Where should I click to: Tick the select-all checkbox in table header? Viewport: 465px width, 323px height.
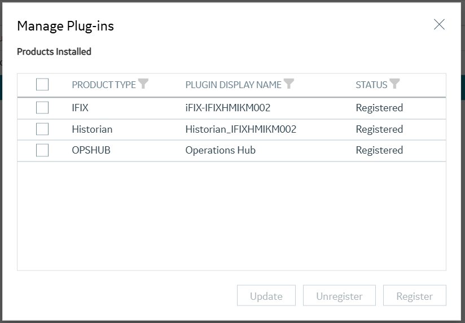pos(42,84)
